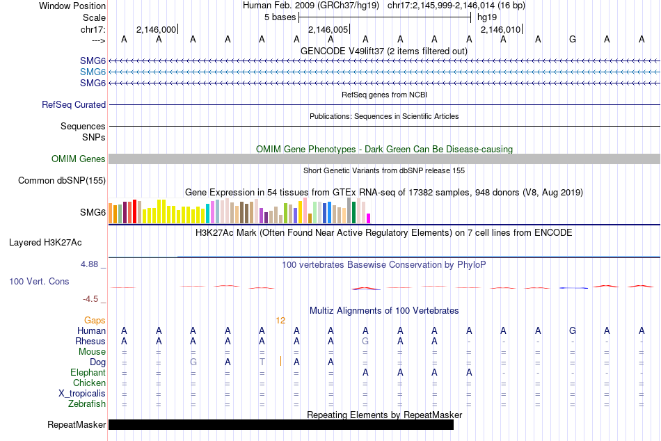Open Common dbSNP(155) track label
661x441 pixels.
[62, 180]
